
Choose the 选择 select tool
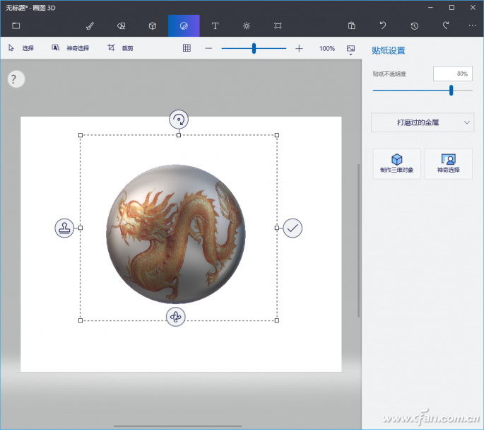pyautogui.click(x=21, y=48)
